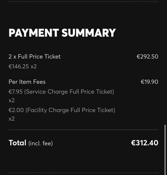
Task: Click the scrollbar track above the thumb
Action: coord(165,62)
